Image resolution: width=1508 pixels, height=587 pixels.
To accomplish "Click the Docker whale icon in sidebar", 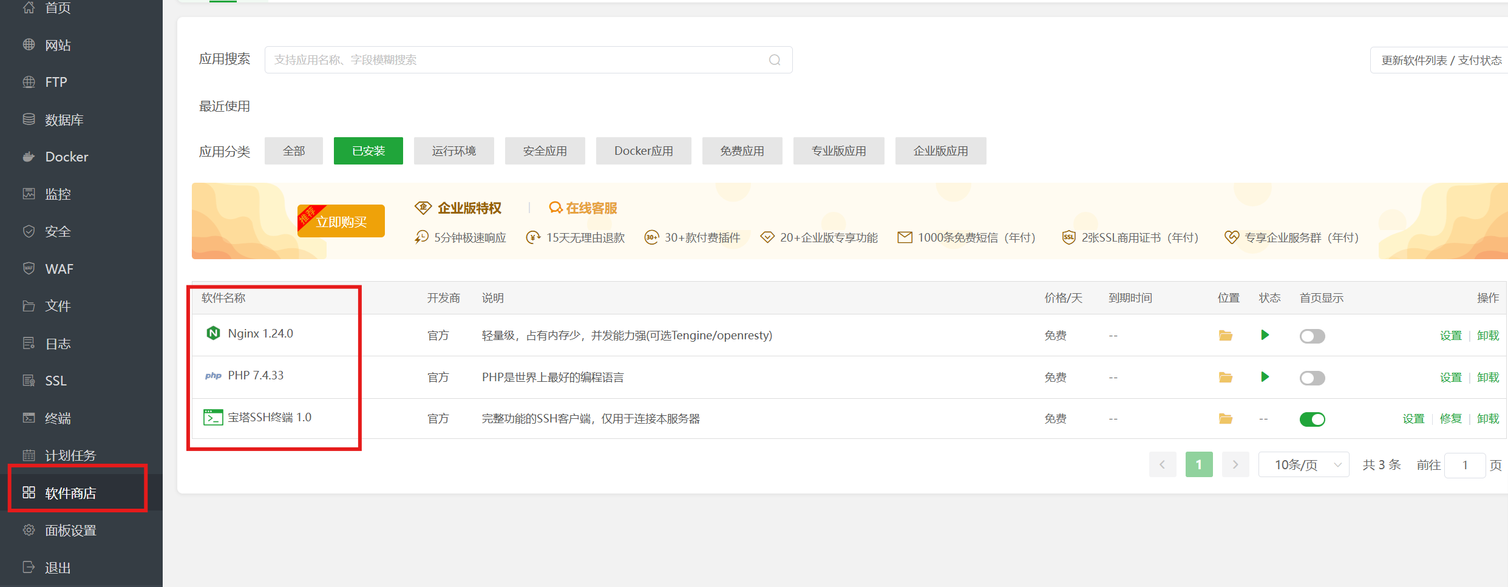I will [x=29, y=157].
